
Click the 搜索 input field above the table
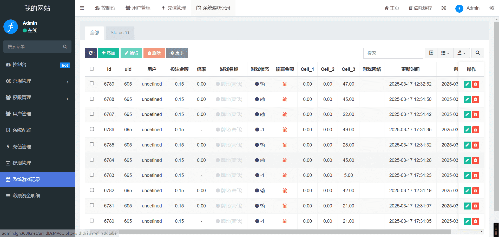[393, 53]
